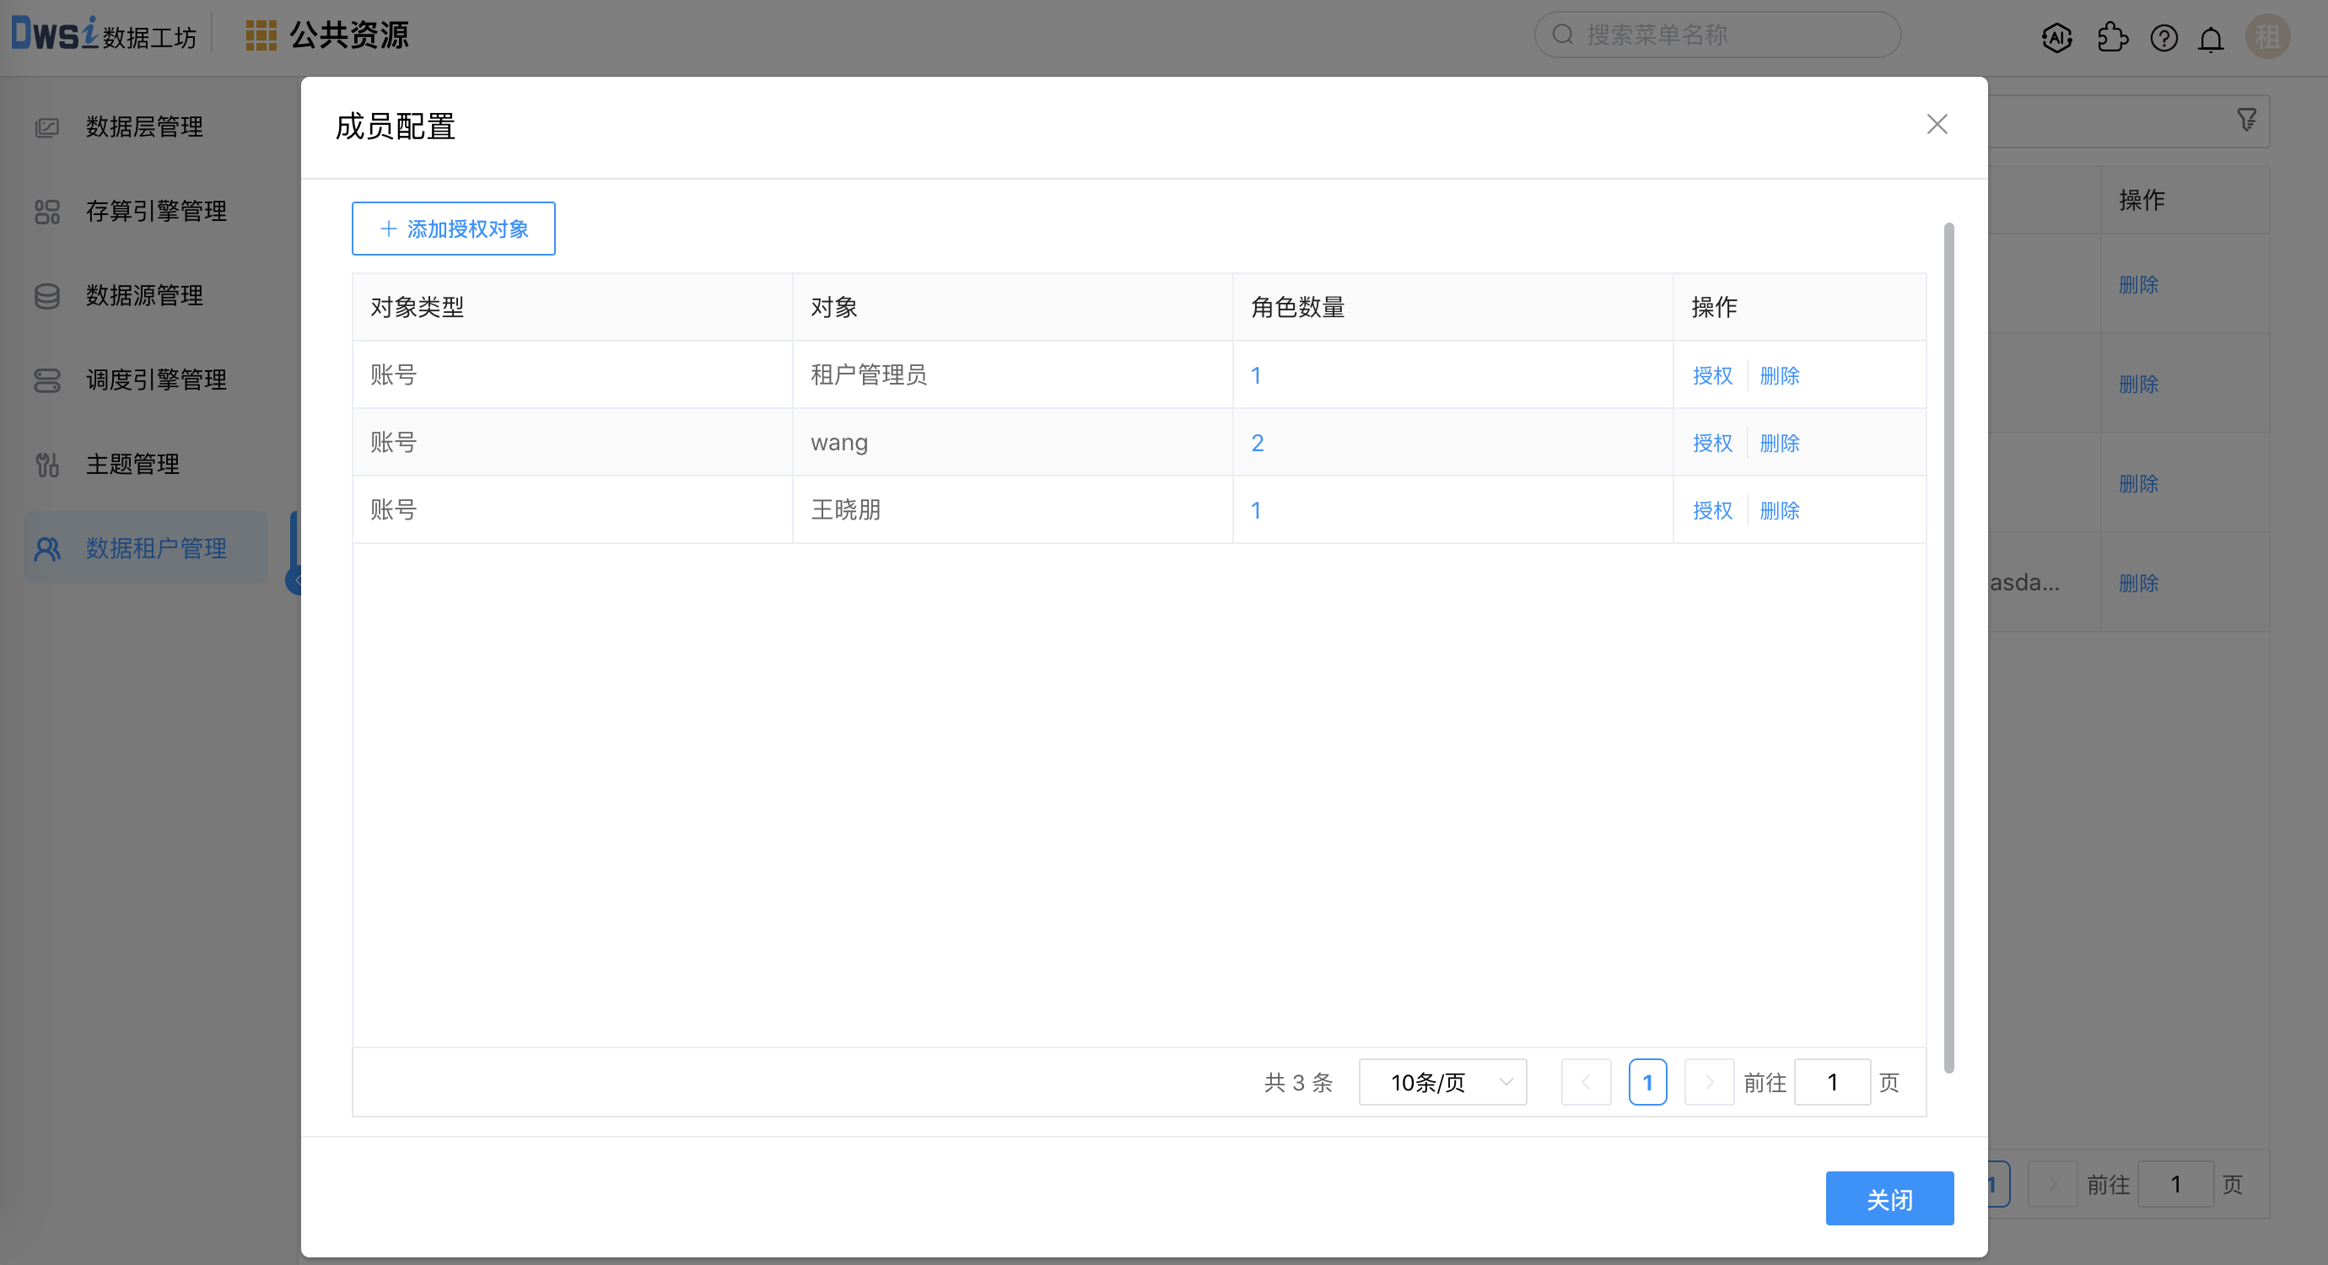
Task: Click 关闭 button in dialog footer
Action: [1889, 1199]
